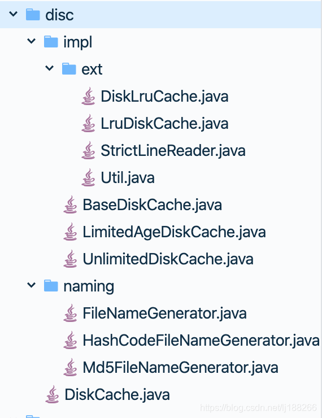Open StrictLineReader.java file
This screenshot has height=418, width=322.
tap(173, 151)
